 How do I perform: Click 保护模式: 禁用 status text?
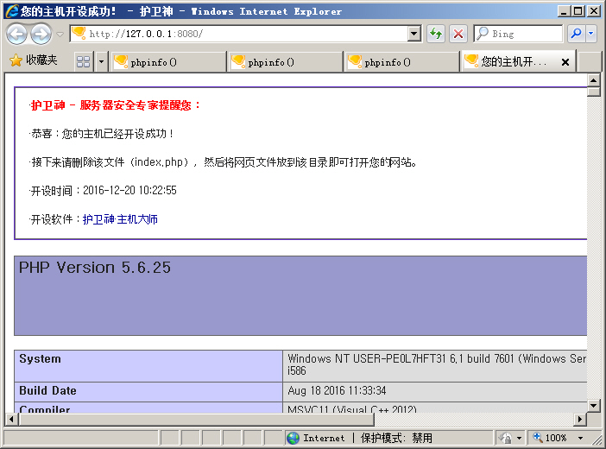[x=396, y=438]
